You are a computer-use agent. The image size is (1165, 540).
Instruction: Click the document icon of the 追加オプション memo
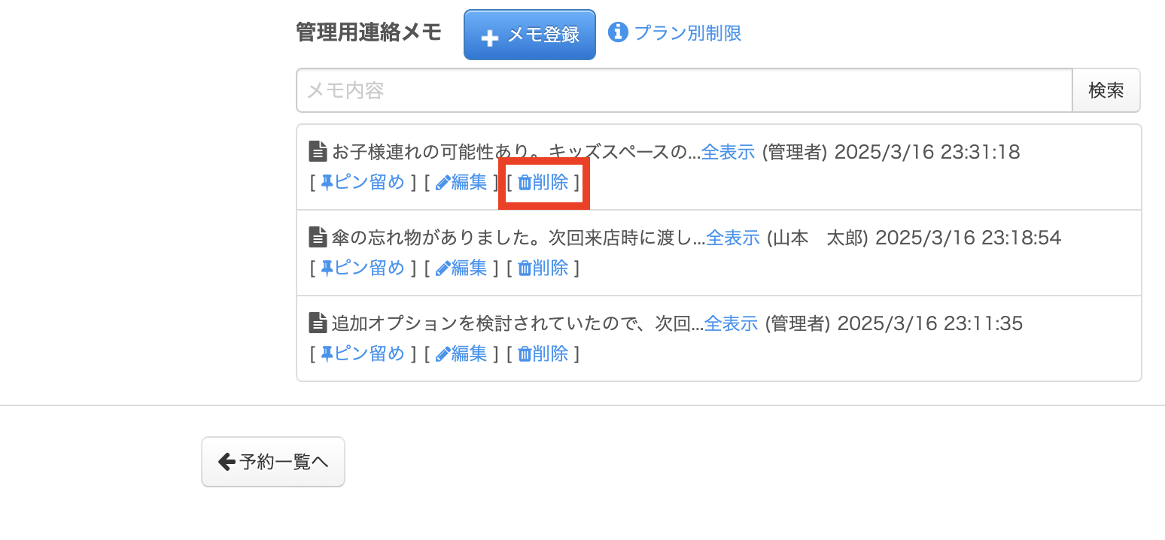click(x=318, y=324)
